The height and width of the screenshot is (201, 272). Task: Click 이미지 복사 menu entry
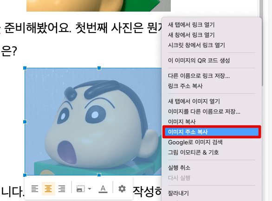pyautogui.click(x=182, y=122)
